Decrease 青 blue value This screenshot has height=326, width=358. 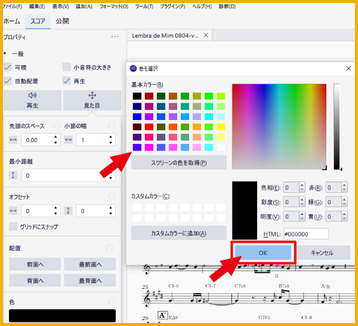click(344, 219)
